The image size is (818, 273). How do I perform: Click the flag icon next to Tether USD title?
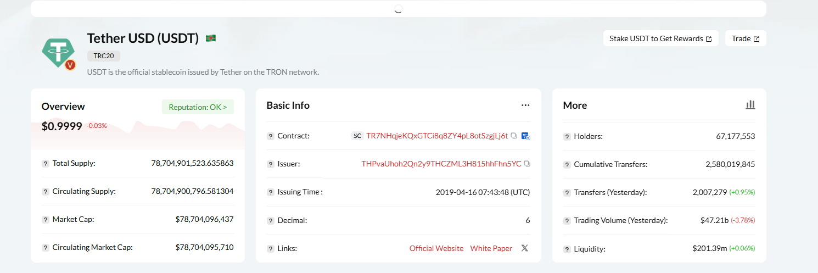pyautogui.click(x=211, y=38)
